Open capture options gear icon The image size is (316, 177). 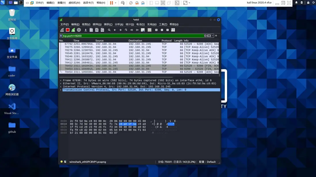pos(79,30)
